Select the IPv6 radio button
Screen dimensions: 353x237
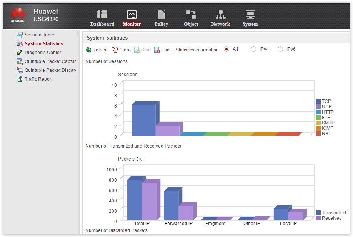[x=280, y=49]
